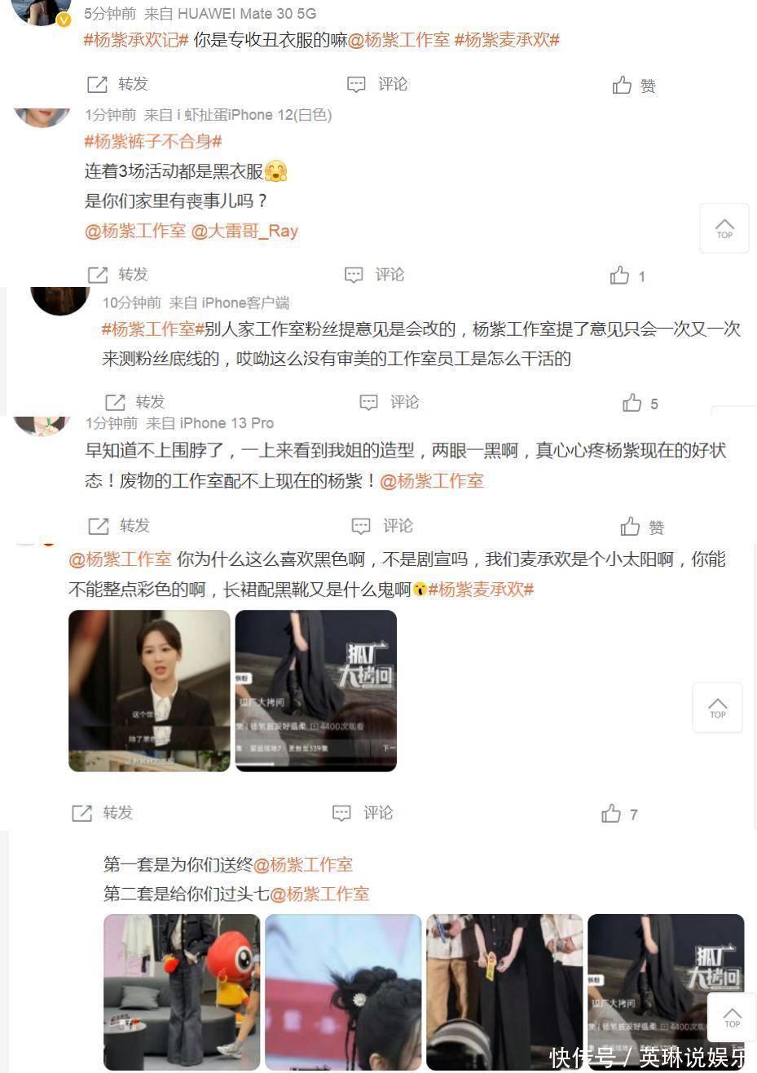Open the 抓厂大拷问 video thumbnail beside it

tap(316, 691)
